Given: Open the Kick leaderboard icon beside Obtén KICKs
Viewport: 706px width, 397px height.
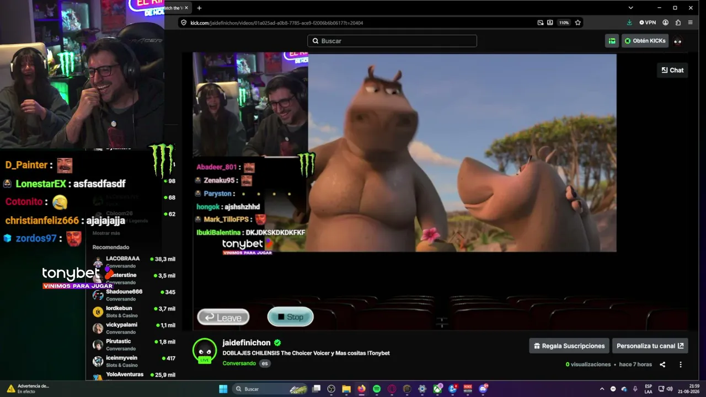Looking at the screenshot, I should pos(612,41).
